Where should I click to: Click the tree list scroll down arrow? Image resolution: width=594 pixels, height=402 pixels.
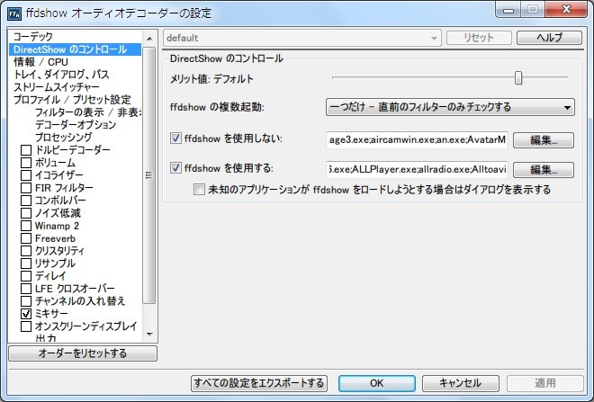tap(149, 335)
